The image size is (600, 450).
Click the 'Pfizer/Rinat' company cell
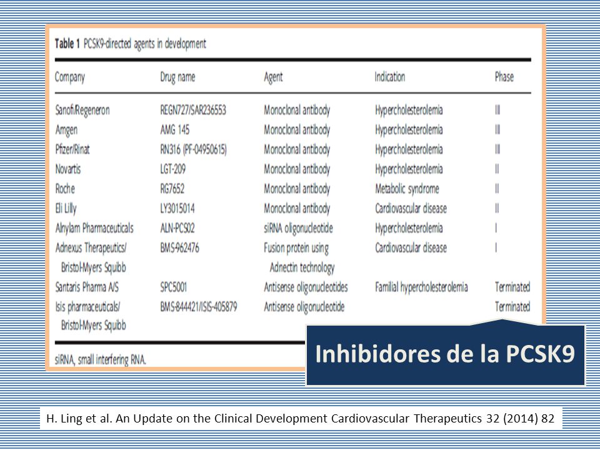(72, 149)
